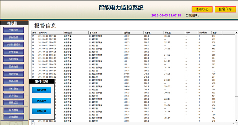Show the 实时曲线 view
The height and width of the screenshot is (125, 238).
pyautogui.click(x=13, y=59)
